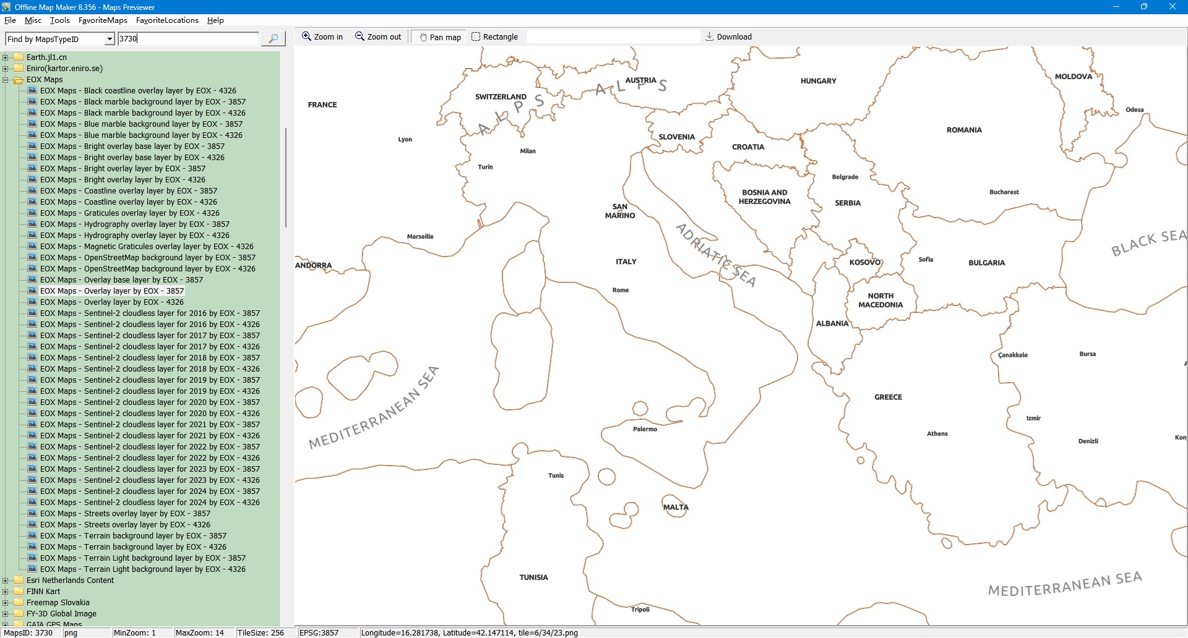This screenshot has width=1188, height=638.
Task: Collapse the EOX Maps tree node
Action: [6, 80]
